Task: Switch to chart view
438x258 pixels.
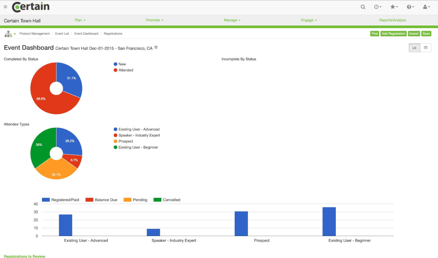Action: point(415,47)
